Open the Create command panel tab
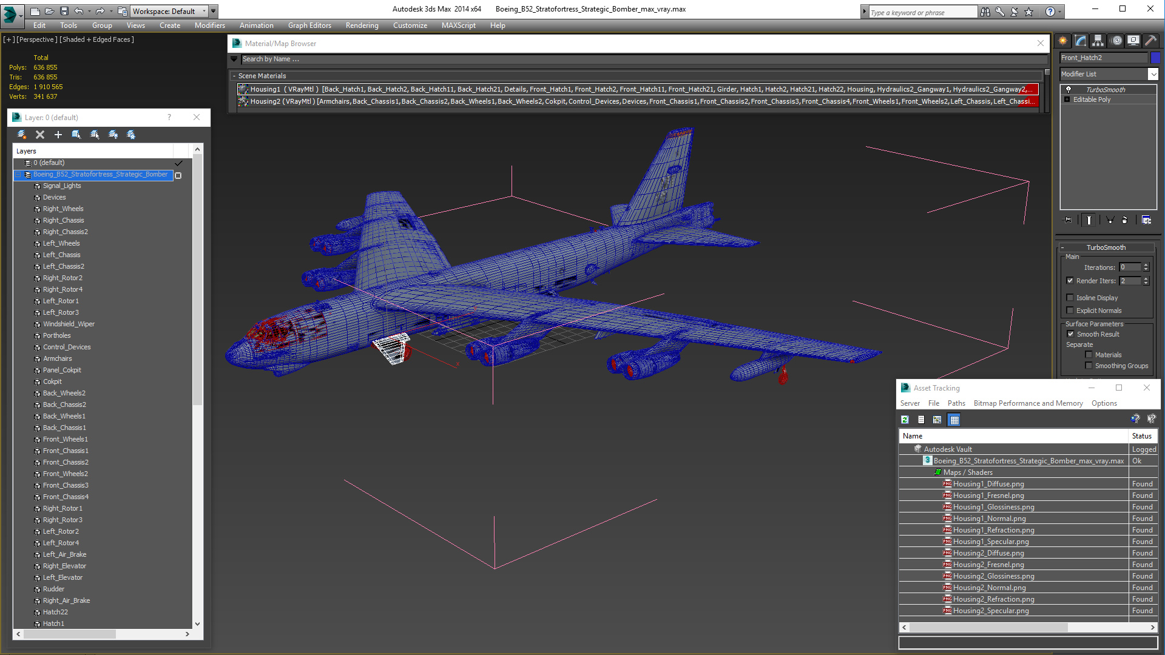This screenshot has width=1165, height=655. click(1063, 41)
